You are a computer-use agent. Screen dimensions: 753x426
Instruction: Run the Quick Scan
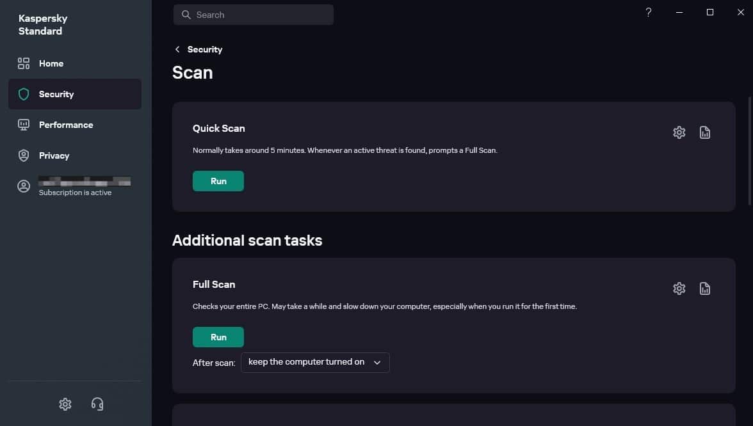click(218, 181)
